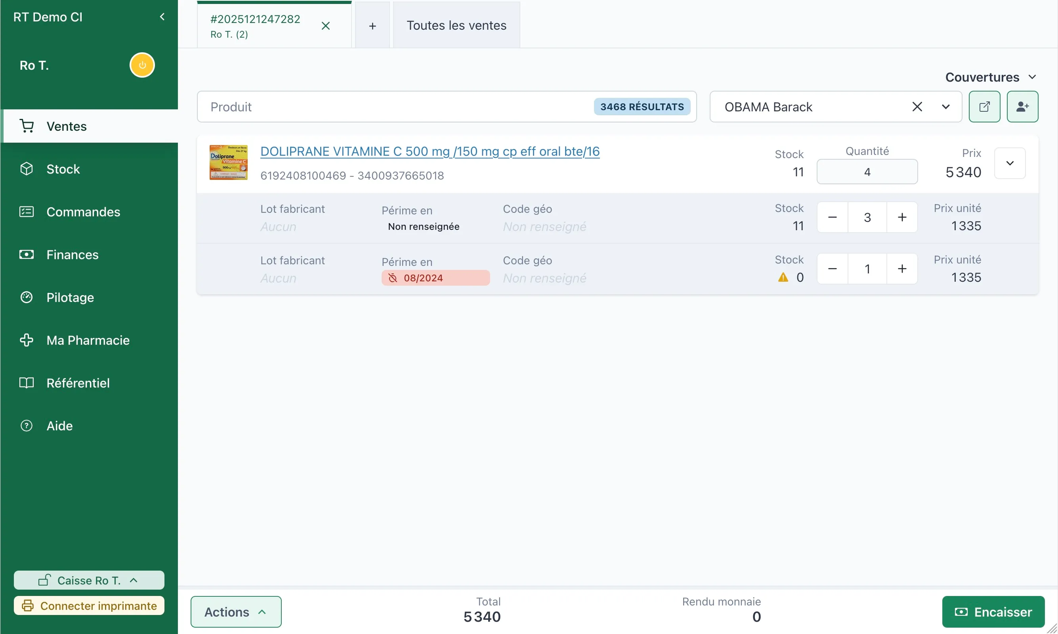Open the Aide help section
The image size is (1058, 634).
(x=59, y=426)
